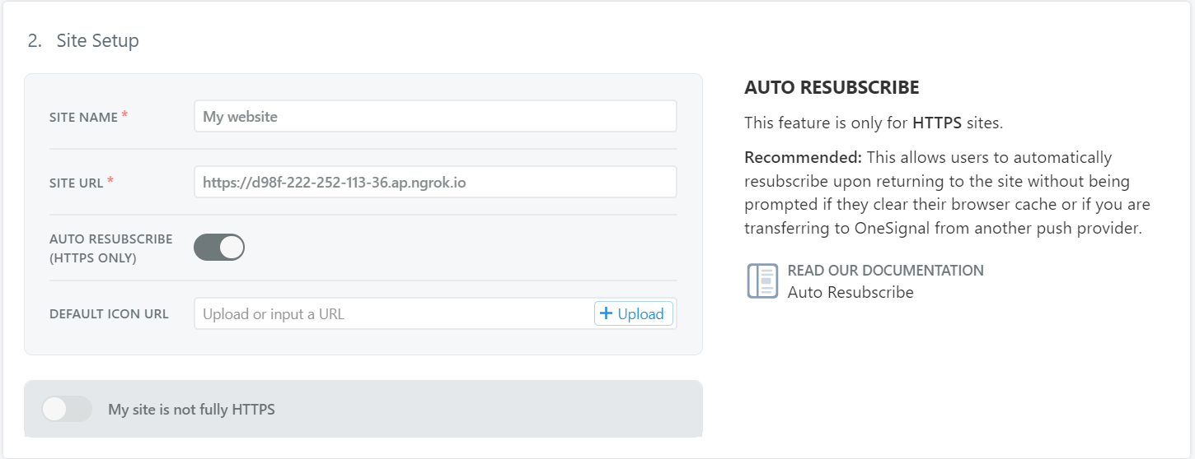Click the Site Name input field
Screen dimensions: 1195x459
coord(435,117)
